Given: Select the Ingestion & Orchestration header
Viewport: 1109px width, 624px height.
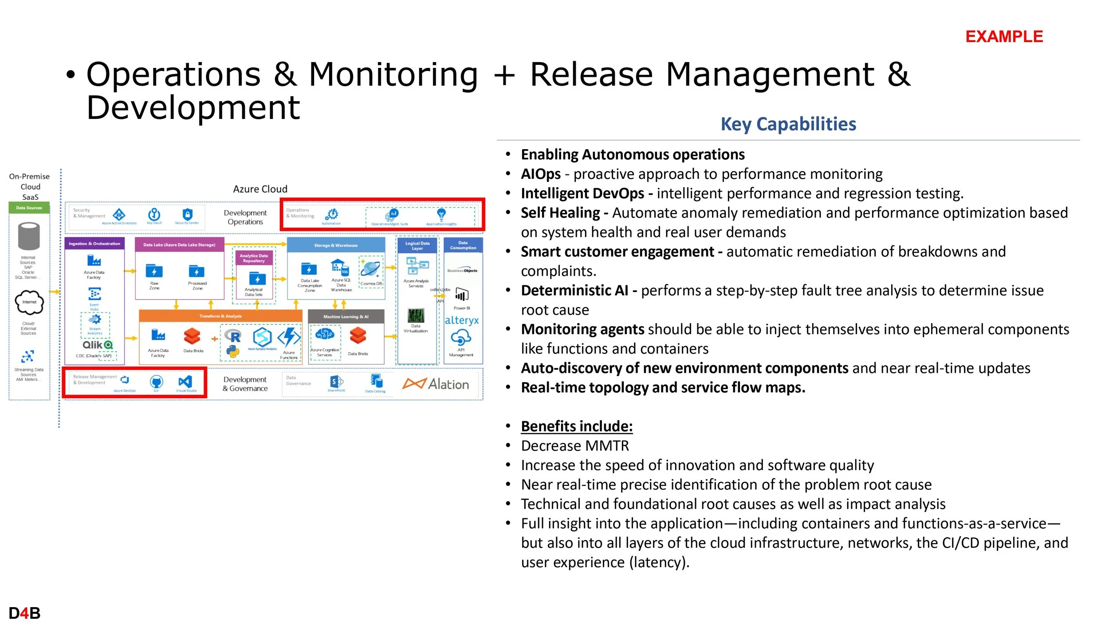Looking at the screenshot, I should 94,244.
